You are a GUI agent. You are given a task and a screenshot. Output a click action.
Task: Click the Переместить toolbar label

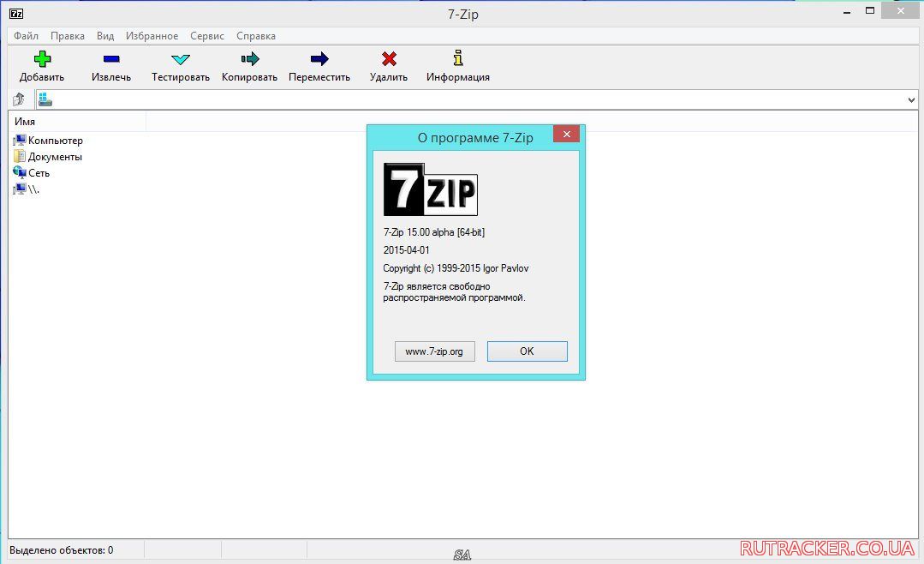(319, 77)
